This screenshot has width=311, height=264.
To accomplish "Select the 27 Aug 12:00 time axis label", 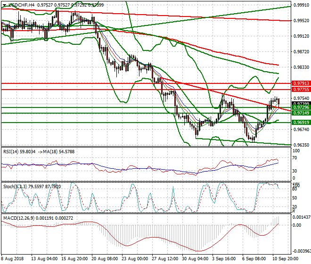I will [x=165, y=259].
